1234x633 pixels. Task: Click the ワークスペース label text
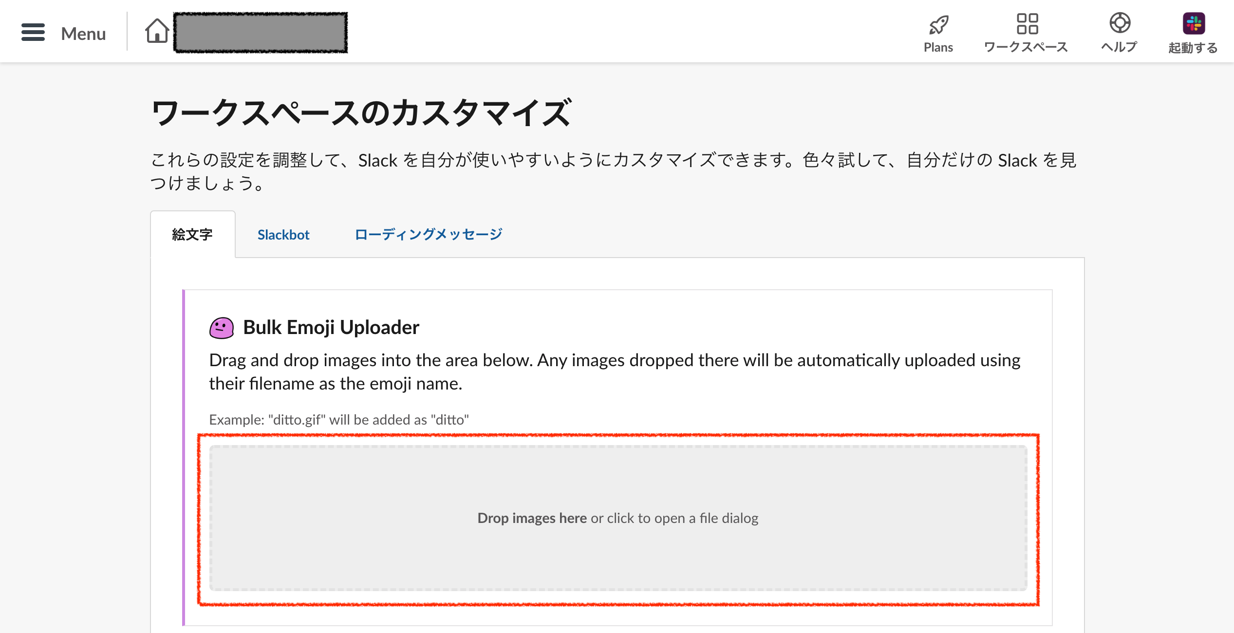pyautogui.click(x=1026, y=47)
